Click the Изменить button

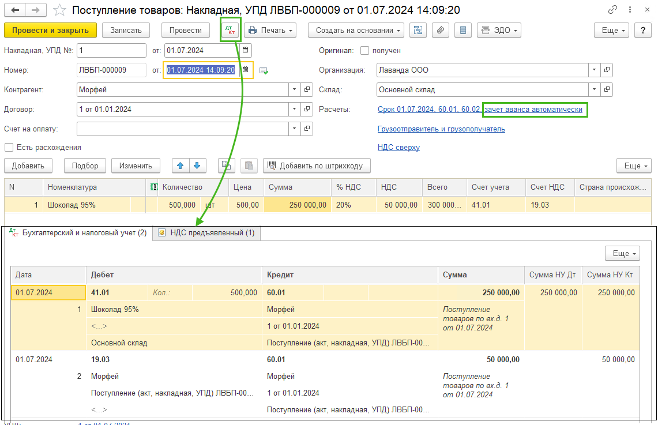(136, 166)
